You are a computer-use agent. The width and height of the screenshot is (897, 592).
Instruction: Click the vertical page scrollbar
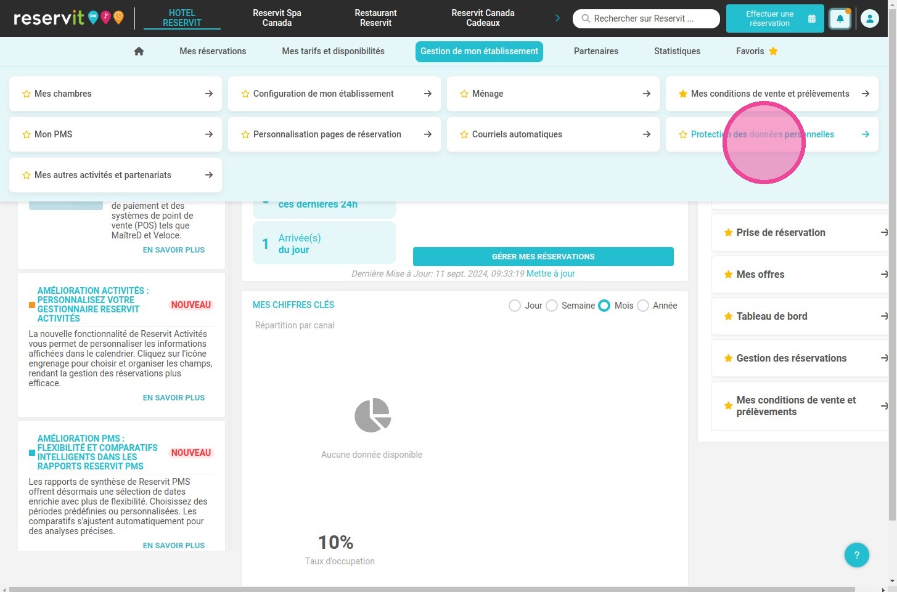pyautogui.click(x=892, y=265)
